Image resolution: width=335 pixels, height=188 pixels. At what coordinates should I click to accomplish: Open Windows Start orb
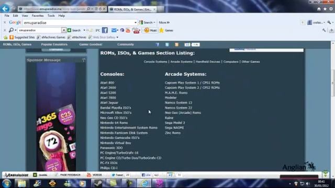(6, 183)
